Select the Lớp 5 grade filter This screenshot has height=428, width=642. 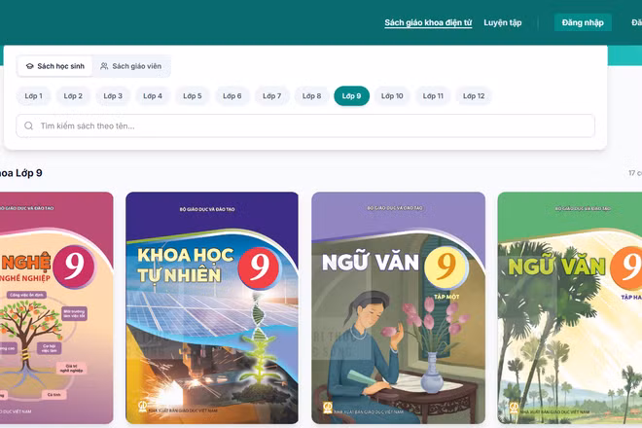coord(192,96)
